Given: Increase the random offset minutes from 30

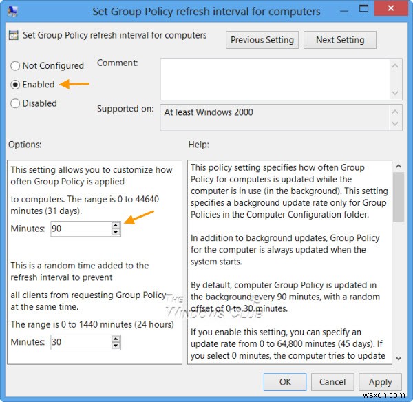Looking at the screenshot, I should [x=116, y=339].
